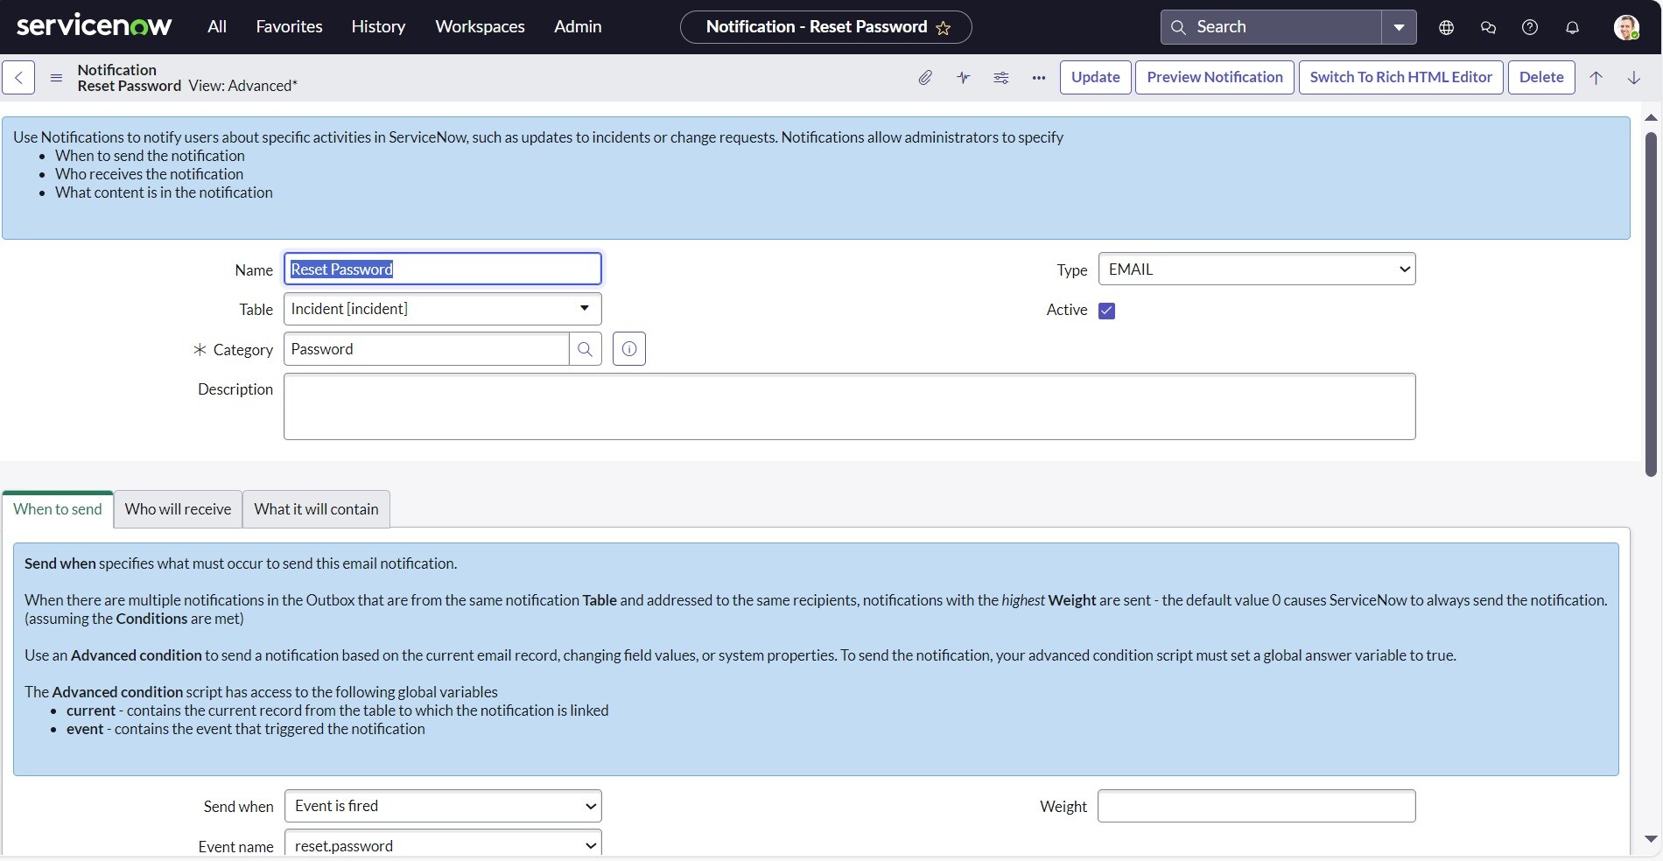1663x861 pixels.
Task: Open the Workspaces menu
Action: coord(480,26)
